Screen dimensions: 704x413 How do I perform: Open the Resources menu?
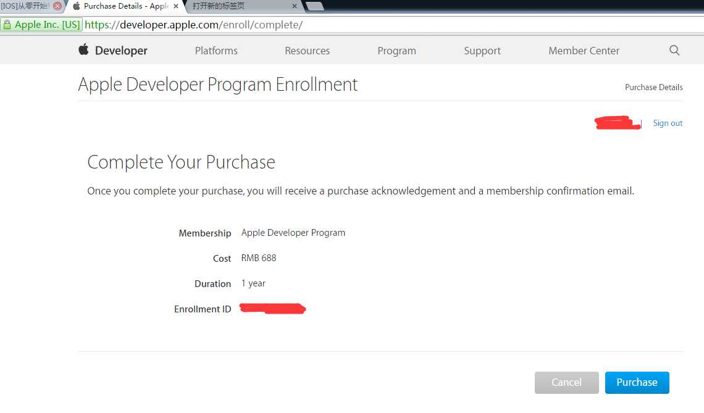[x=307, y=51]
